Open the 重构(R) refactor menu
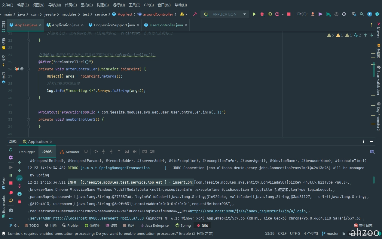The image size is (382, 239). click(87, 5)
